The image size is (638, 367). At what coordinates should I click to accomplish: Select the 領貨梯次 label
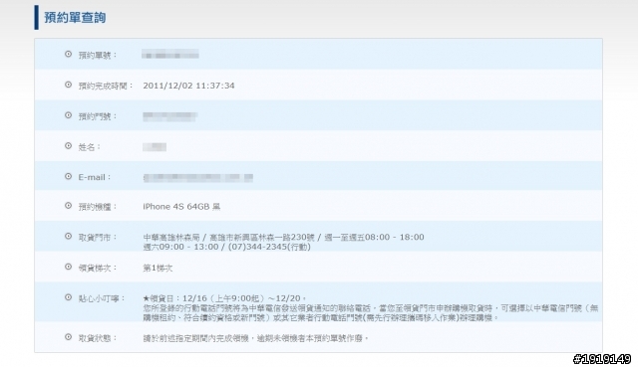point(98,268)
